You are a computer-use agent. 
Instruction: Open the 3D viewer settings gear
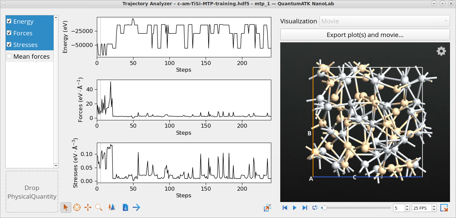click(x=441, y=51)
